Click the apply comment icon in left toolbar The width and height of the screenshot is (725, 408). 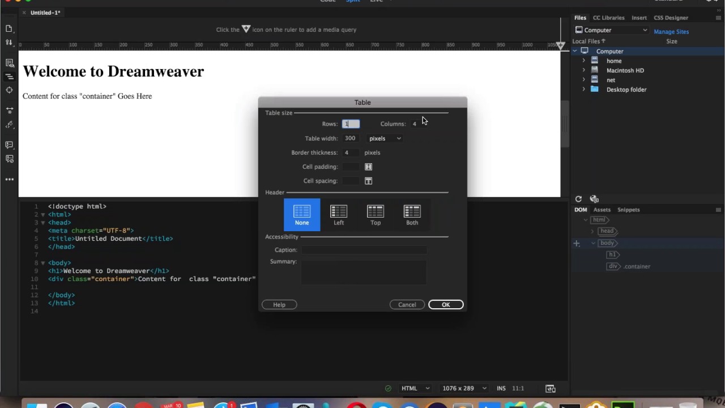9,145
